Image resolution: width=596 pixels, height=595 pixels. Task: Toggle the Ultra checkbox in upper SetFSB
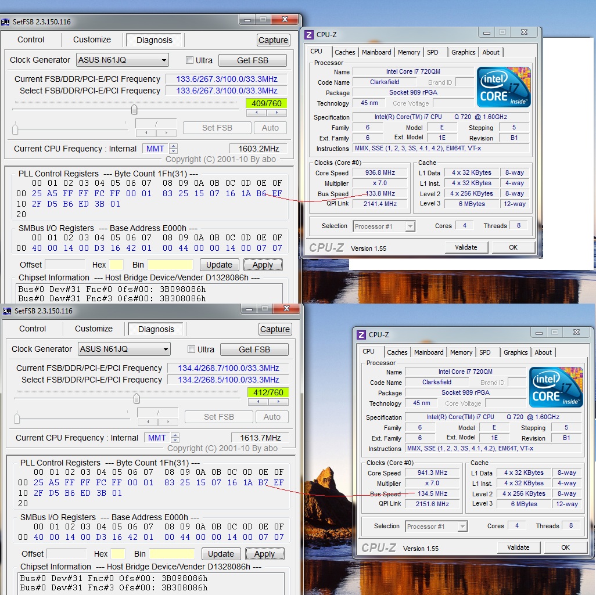(189, 60)
